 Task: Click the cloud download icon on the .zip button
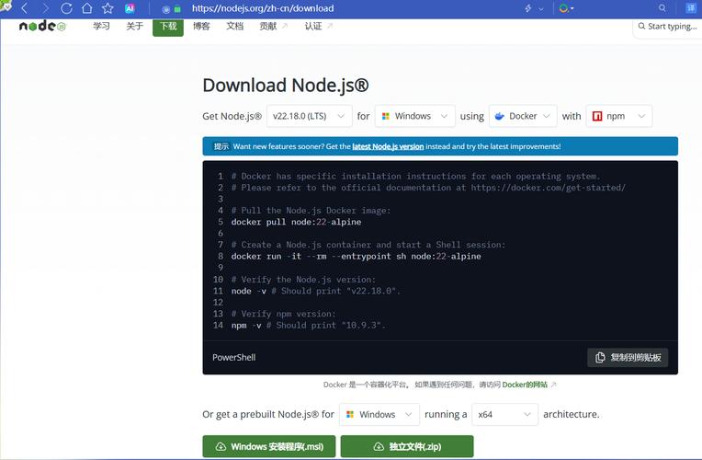click(379, 446)
